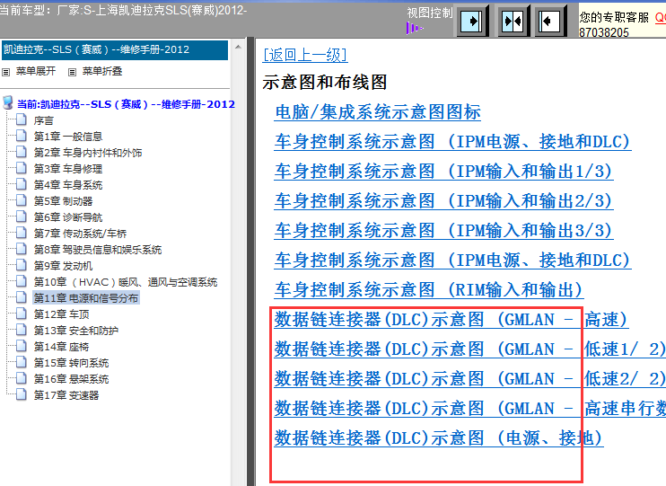The height and width of the screenshot is (486, 666).
Task: Click the page icon next to 第17章 变速器
Action: [x=22, y=394]
